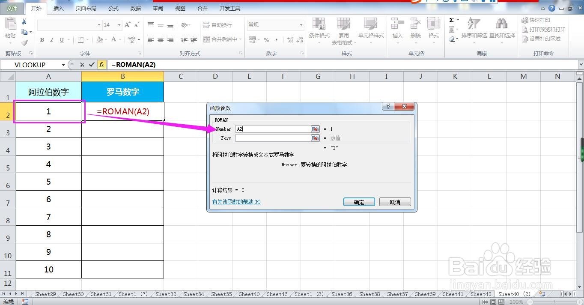
Task: Open the number format (常规) dropdown
Action: (x=301, y=25)
